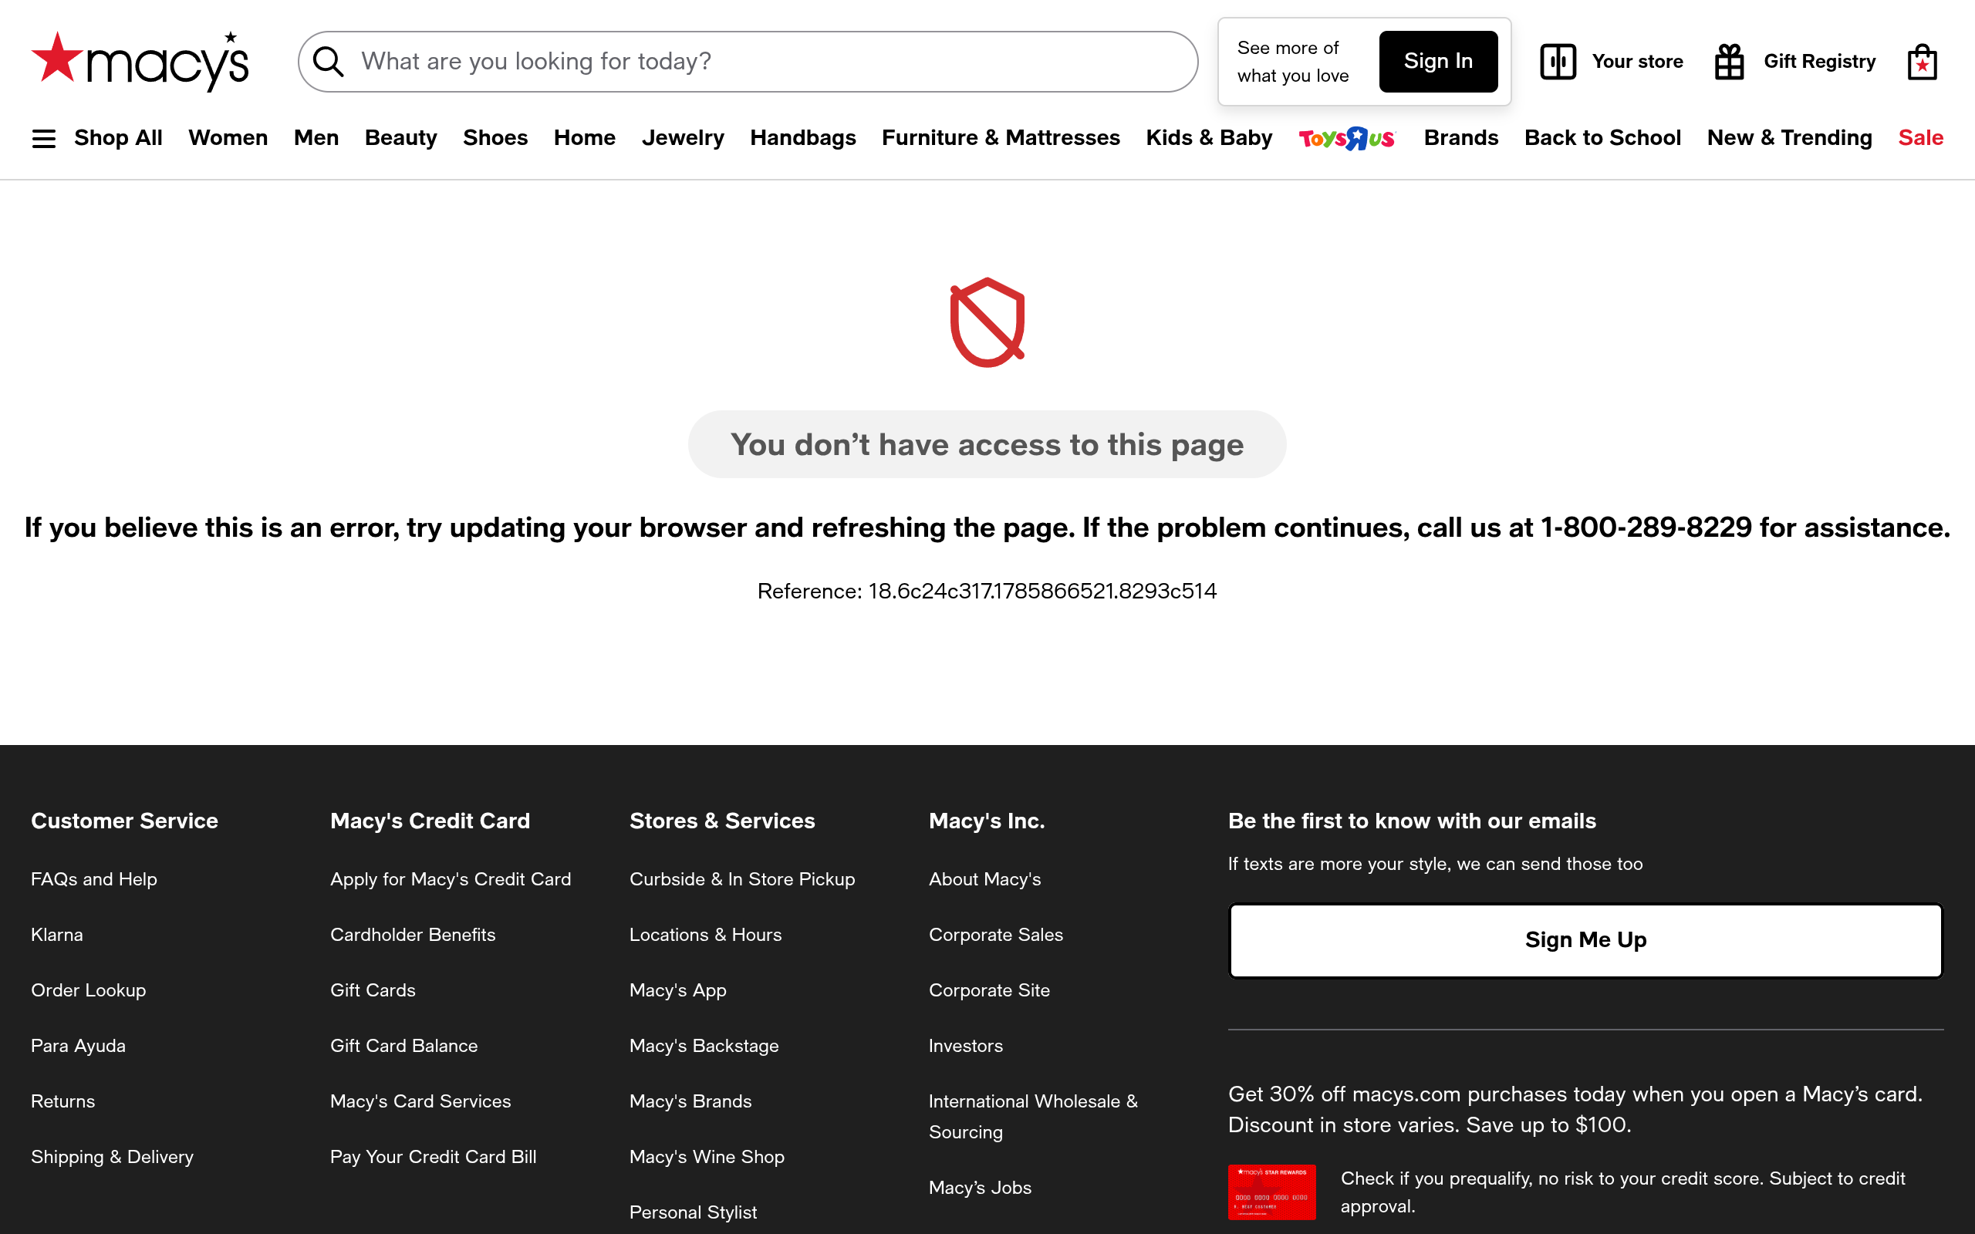Screen dimensions: 1975x1234
Task: Open the Brands menu
Action: coord(1461,138)
